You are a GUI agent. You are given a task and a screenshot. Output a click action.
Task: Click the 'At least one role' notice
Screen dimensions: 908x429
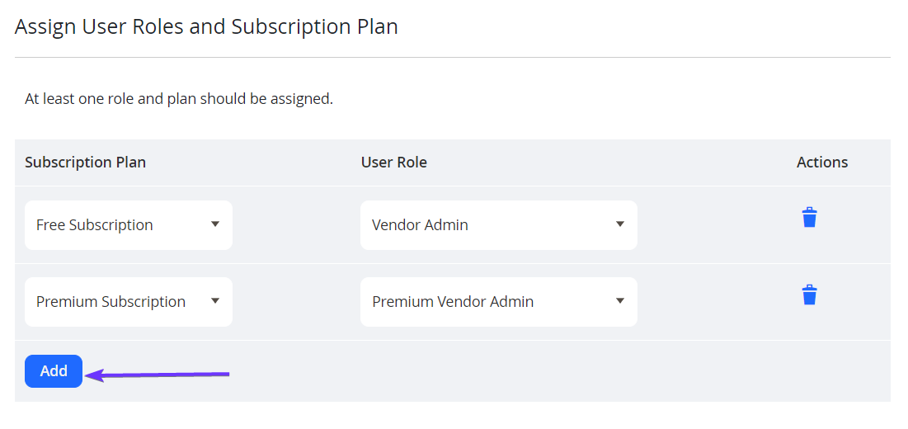(x=179, y=99)
